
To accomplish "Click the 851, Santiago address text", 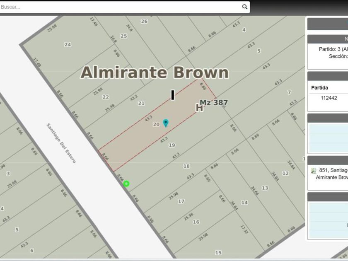I will [333, 170].
